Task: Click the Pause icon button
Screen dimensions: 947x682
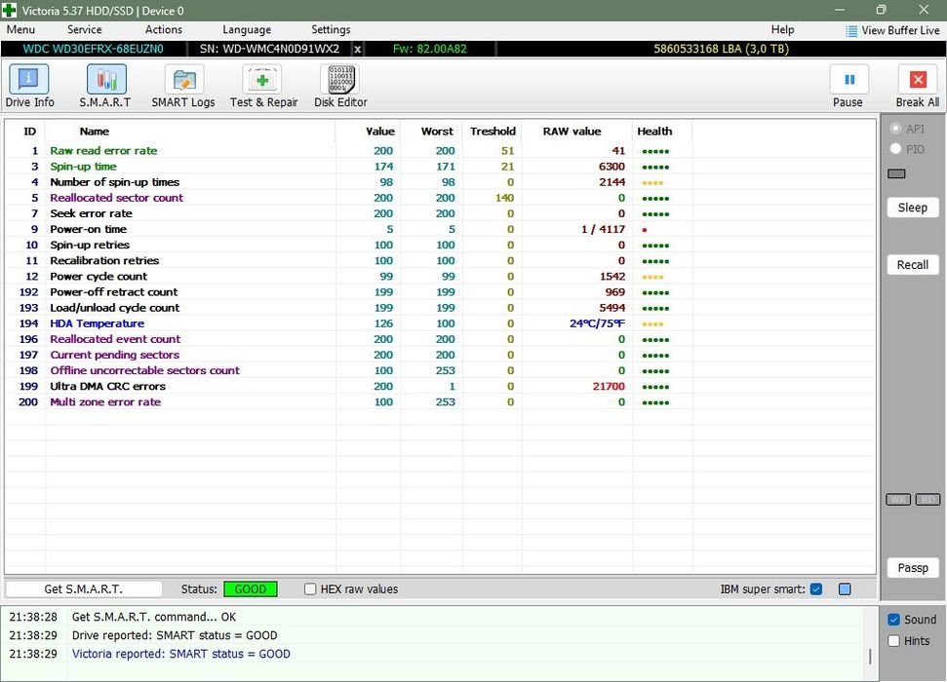Action: click(848, 79)
